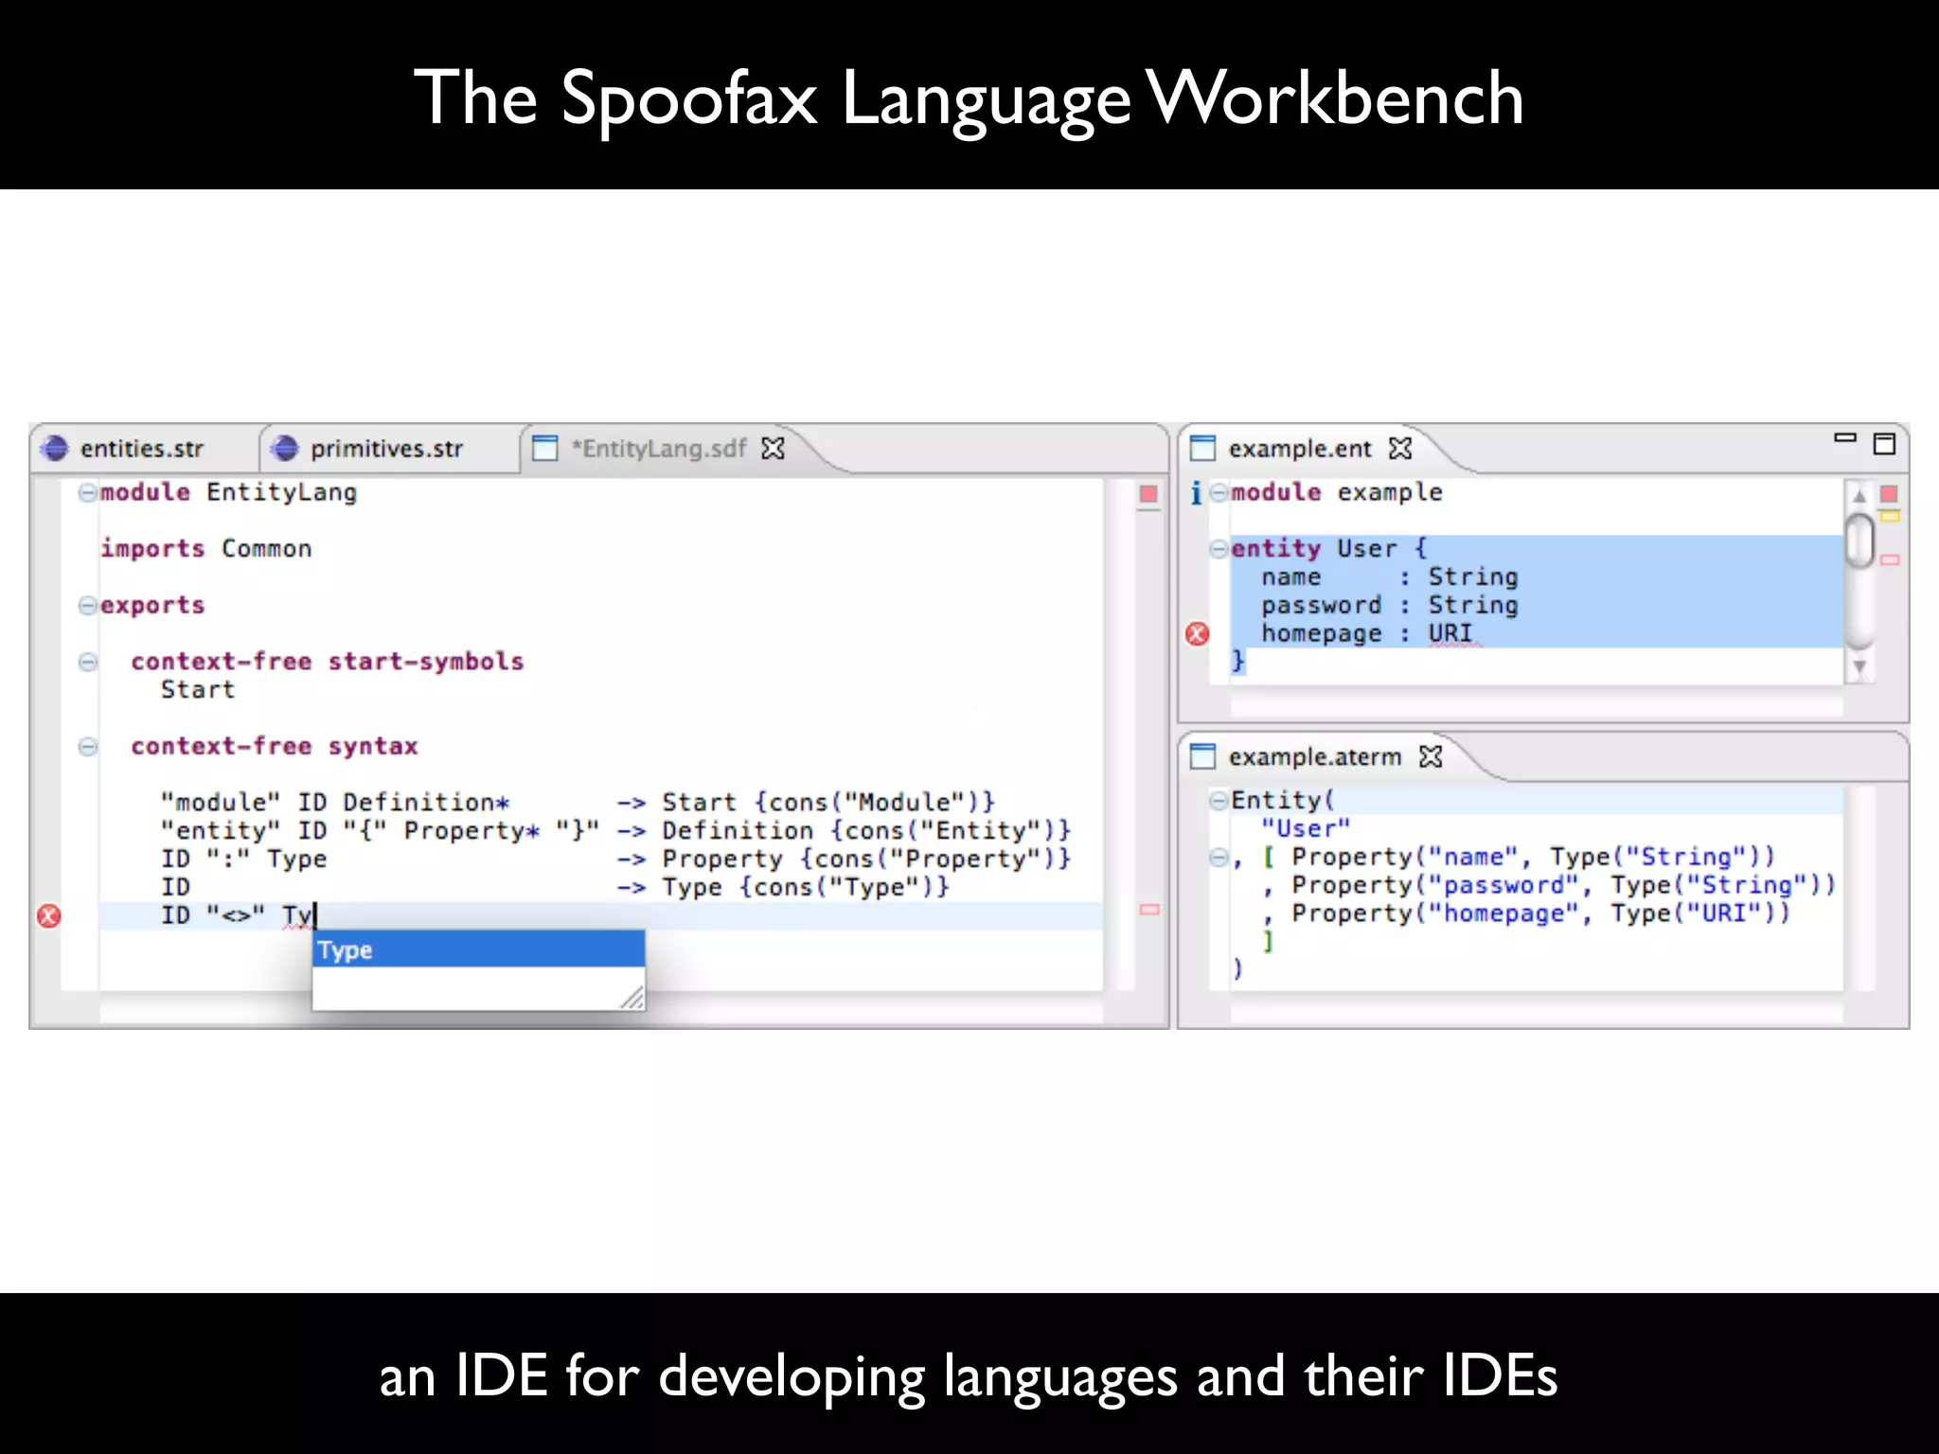Click the underlined Ty text being typed
The image size is (1939, 1454).
pyautogui.click(x=297, y=916)
